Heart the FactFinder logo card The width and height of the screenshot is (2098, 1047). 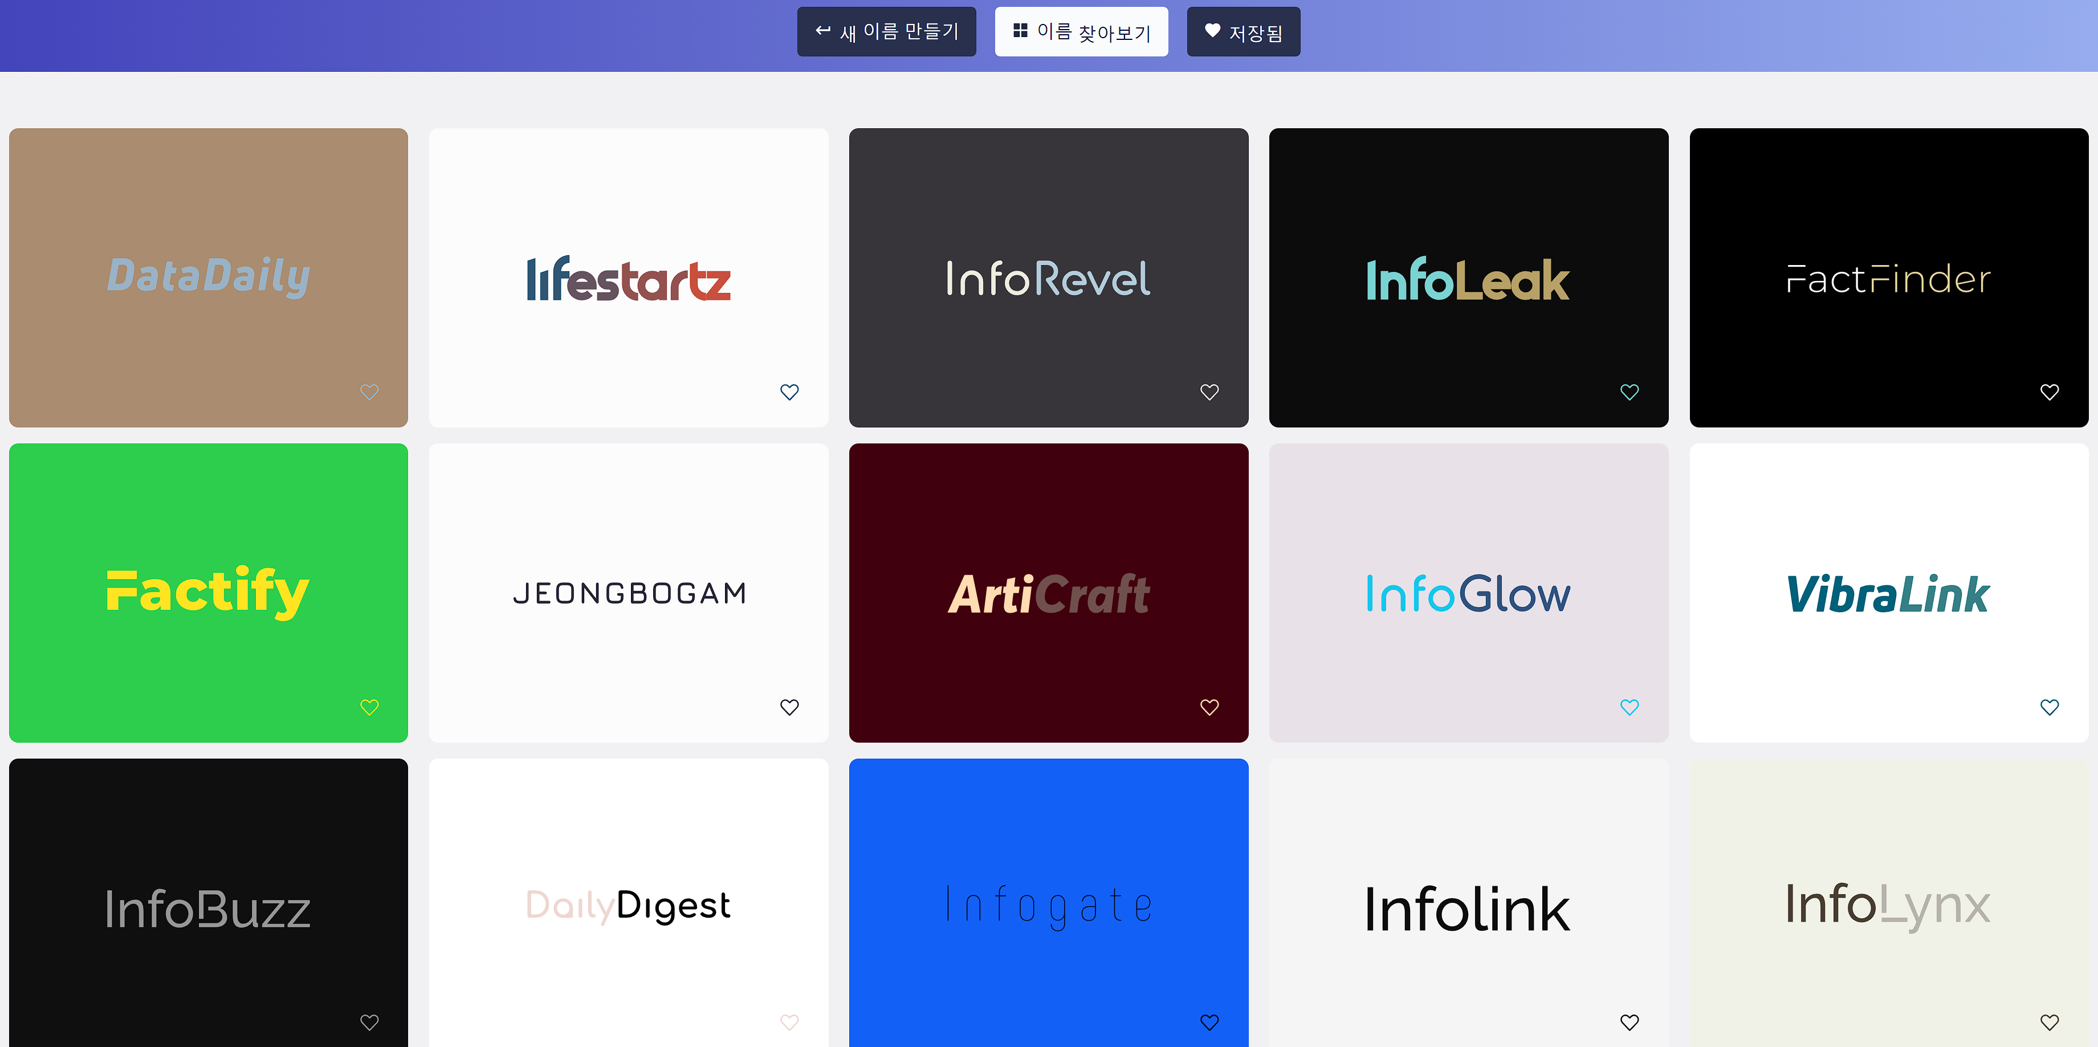coord(2050,392)
